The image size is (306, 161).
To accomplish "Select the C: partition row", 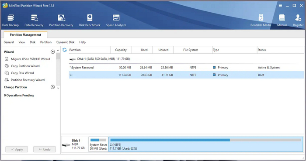I will point(186,75).
